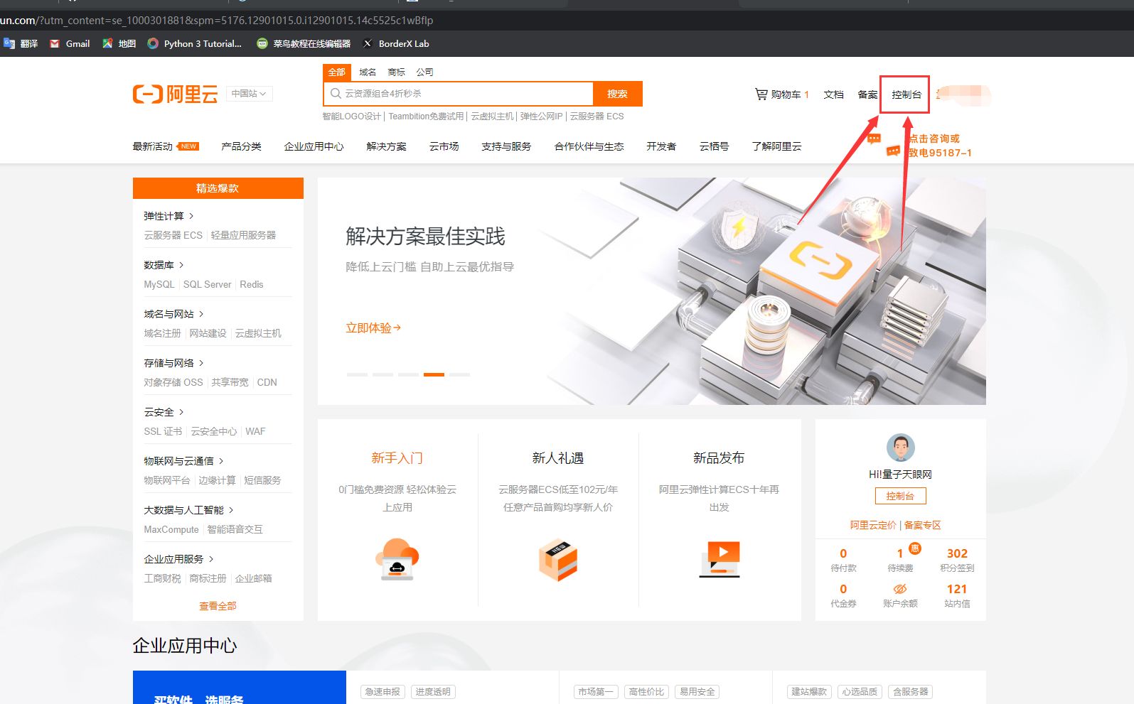The image size is (1134, 704).
Task: Click the search magnifier icon
Action: (x=336, y=93)
